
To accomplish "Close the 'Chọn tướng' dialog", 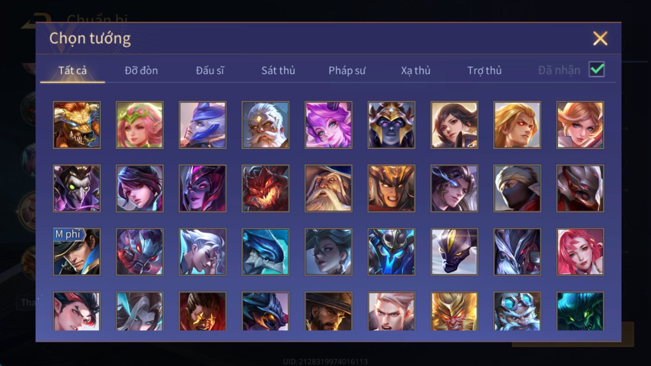I will pos(600,39).
